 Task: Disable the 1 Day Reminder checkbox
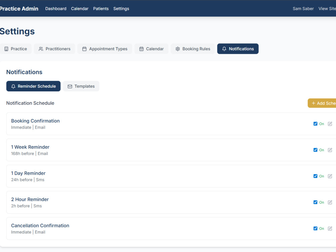tap(315, 176)
